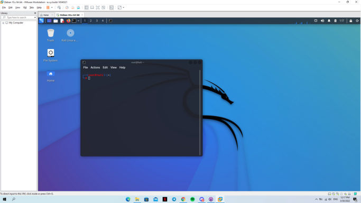Viewport: 361px width, 203px height.
Task: Toggle Unity mode icon
Action: point(104,7)
